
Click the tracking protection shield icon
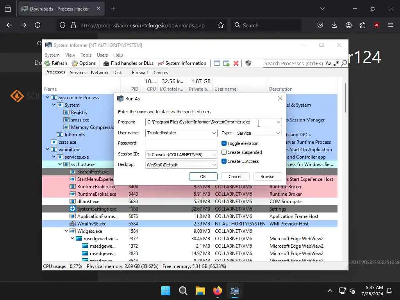(62, 25)
